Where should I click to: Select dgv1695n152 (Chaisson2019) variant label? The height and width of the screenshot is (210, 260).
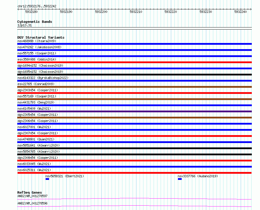point(40,72)
